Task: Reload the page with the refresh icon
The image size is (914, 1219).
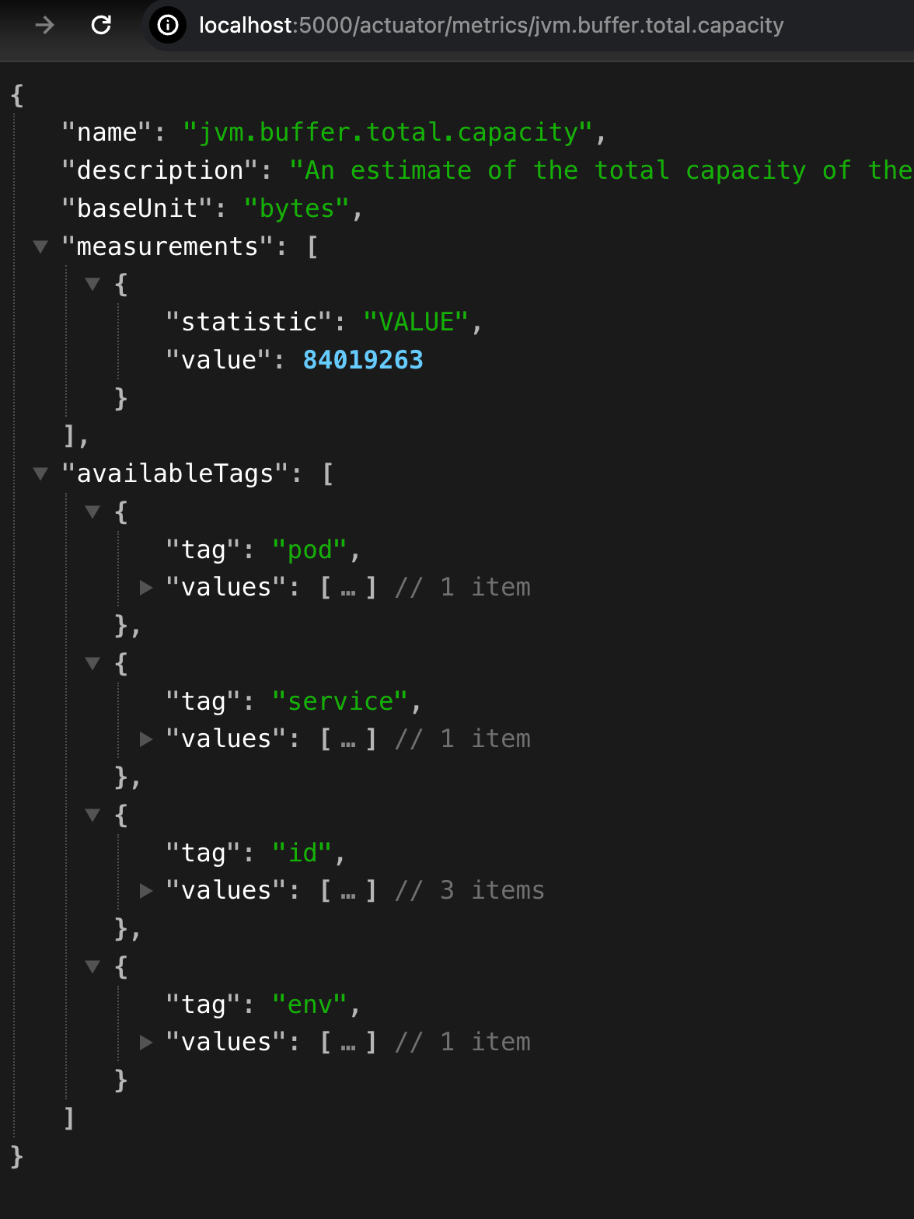Action: [101, 26]
